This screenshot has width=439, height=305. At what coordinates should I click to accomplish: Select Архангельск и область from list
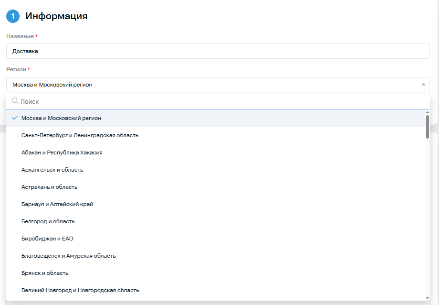52,170
